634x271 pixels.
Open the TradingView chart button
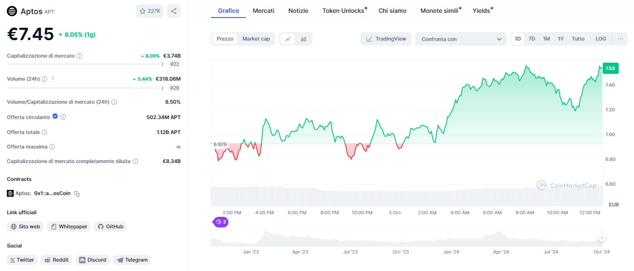click(386, 39)
